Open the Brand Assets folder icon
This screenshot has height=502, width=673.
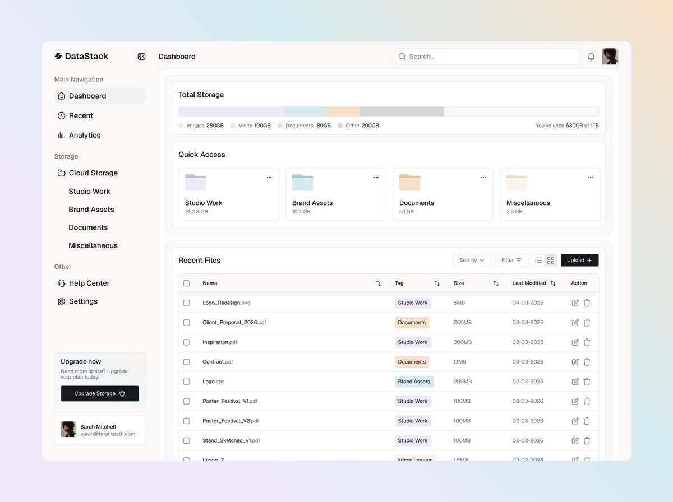303,183
